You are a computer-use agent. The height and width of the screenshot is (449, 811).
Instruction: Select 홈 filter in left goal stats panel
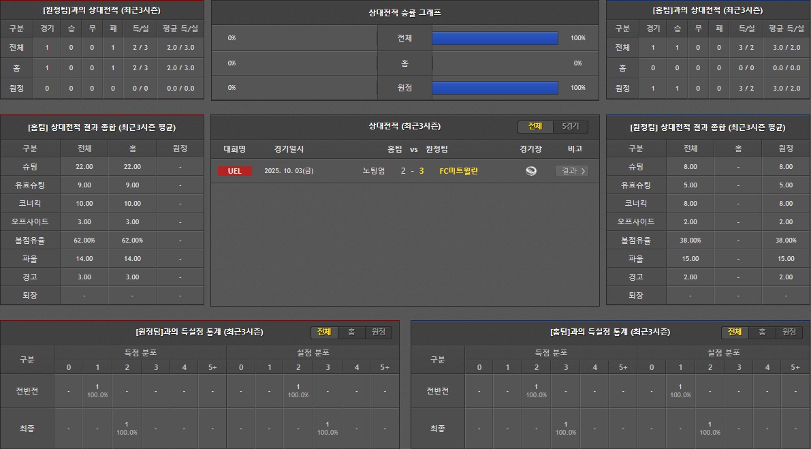click(x=351, y=332)
